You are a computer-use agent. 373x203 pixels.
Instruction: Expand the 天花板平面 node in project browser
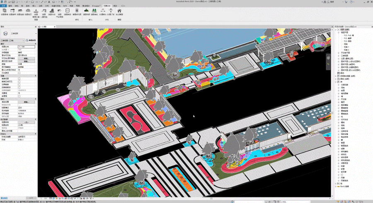(x=339, y=53)
